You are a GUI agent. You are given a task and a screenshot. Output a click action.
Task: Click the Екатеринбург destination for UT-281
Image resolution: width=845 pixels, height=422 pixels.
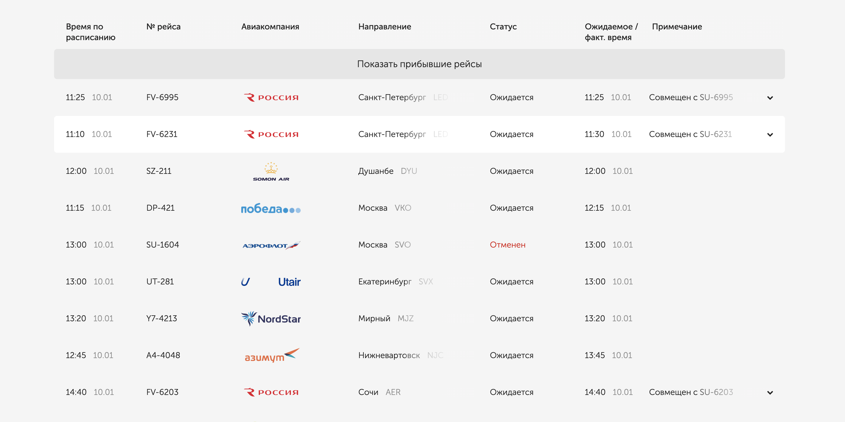pyautogui.click(x=385, y=281)
